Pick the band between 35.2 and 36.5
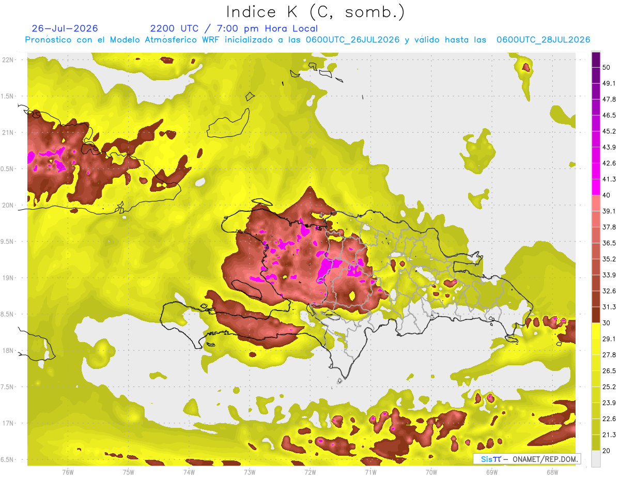Viewport: 620px width, 479px height. pos(596,251)
